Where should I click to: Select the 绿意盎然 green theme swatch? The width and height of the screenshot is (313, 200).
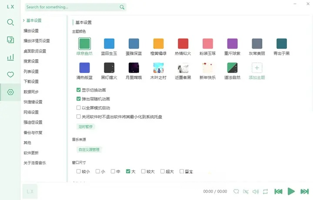coord(84,44)
